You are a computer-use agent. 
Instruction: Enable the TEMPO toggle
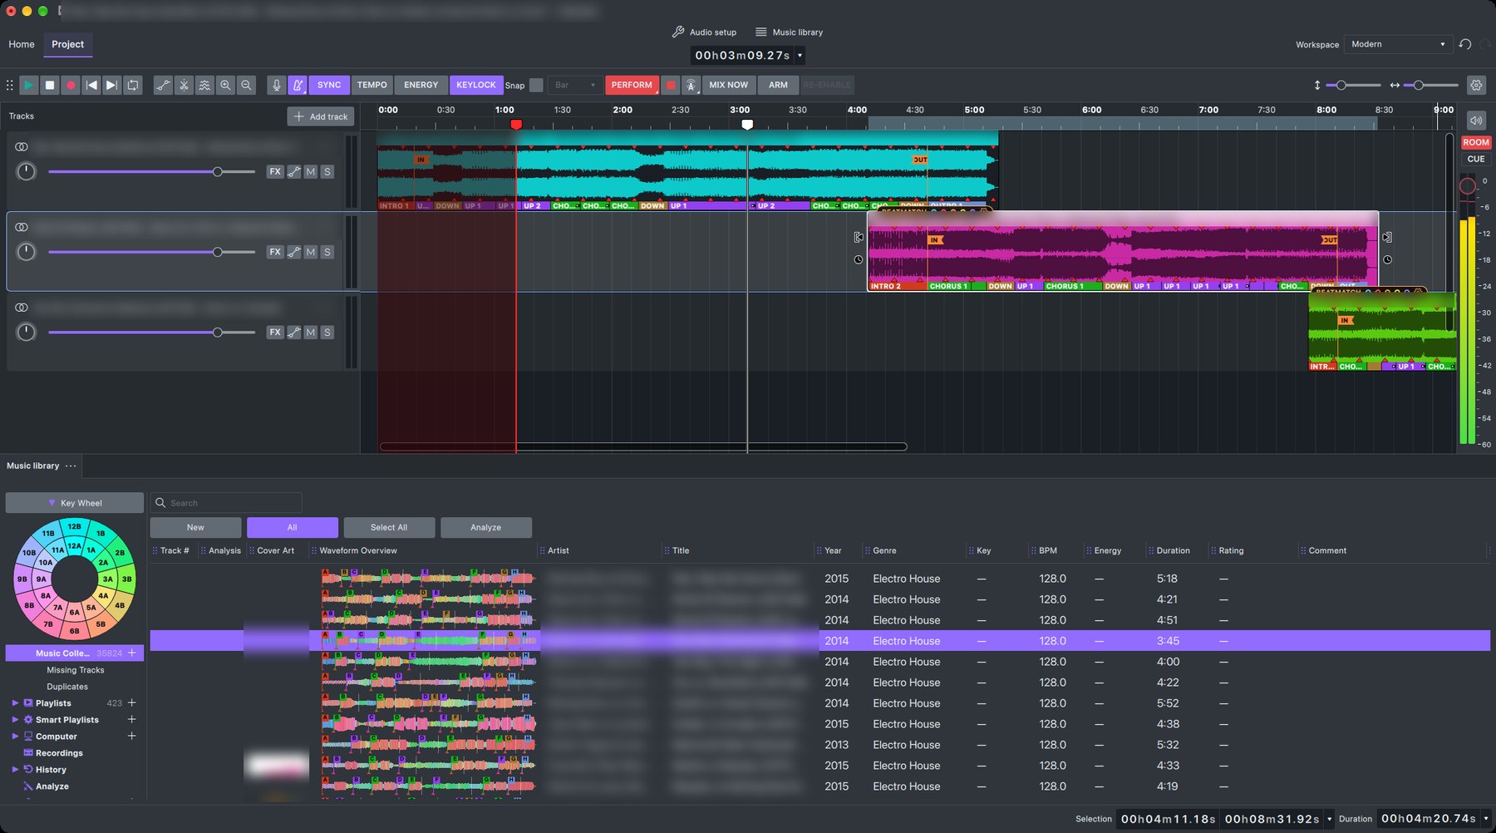372,85
